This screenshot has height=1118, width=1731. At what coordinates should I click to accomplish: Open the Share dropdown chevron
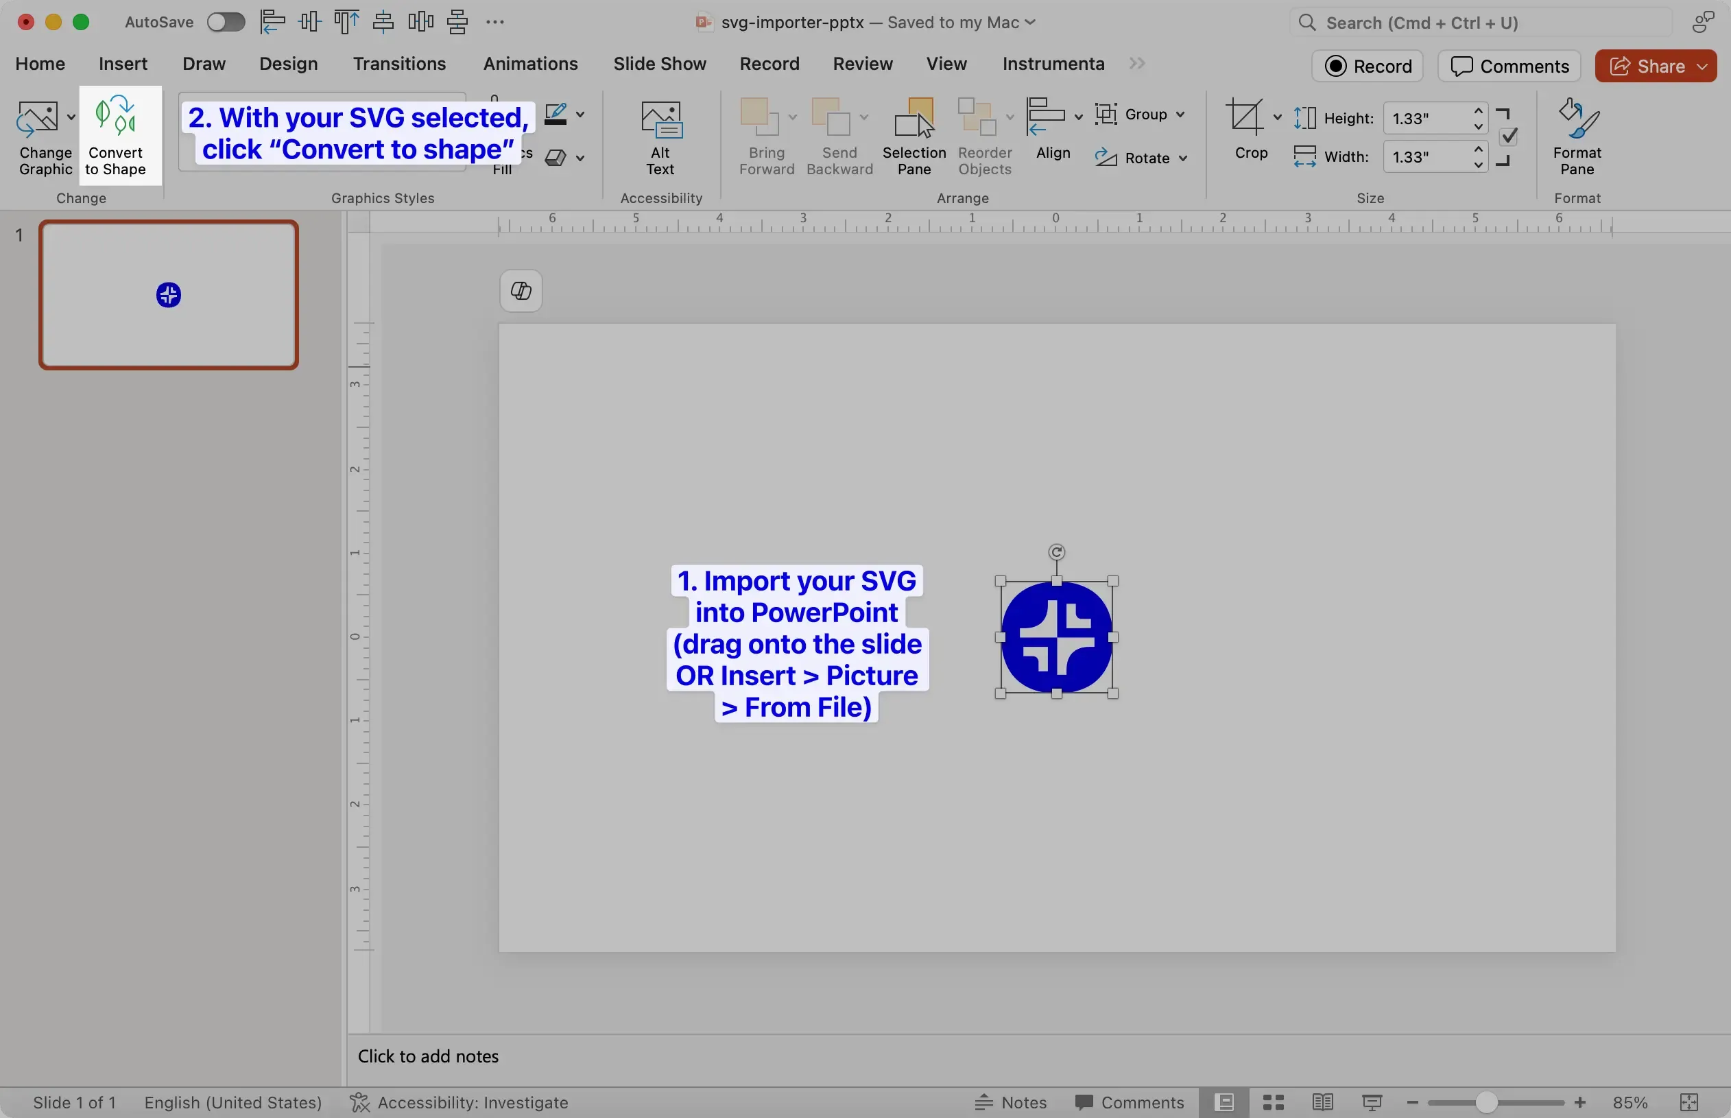pyautogui.click(x=1702, y=65)
